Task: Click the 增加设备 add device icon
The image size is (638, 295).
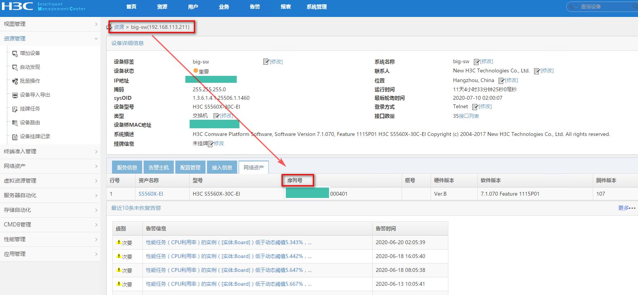Action: pyautogui.click(x=15, y=54)
